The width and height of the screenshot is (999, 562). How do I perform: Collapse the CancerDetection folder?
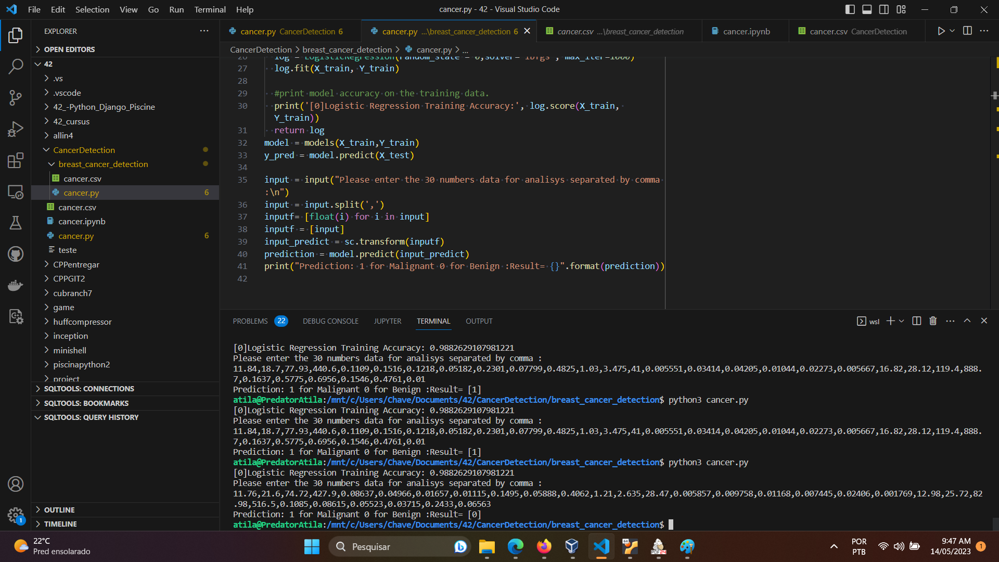pyautogui.click(x=83, y=150)
